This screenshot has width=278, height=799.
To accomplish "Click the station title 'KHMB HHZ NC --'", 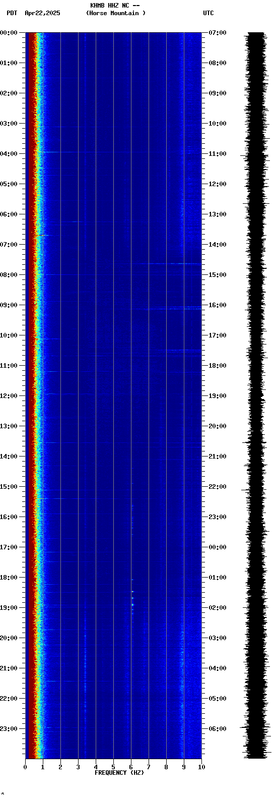I will [115, 6].
